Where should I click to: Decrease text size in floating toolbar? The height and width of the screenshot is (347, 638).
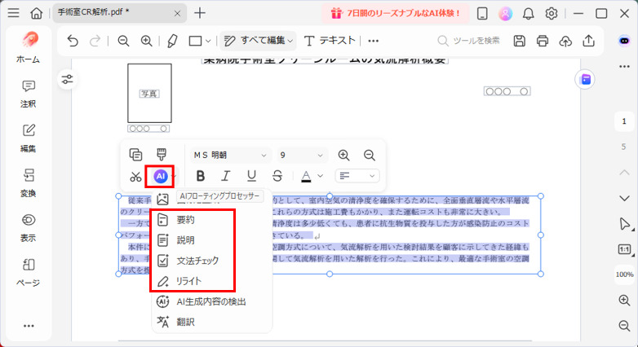coord(369,156)
